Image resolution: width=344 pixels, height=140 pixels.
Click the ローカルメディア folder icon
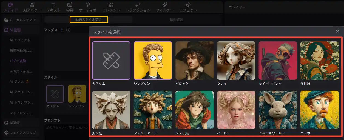(x=6, y=20)
